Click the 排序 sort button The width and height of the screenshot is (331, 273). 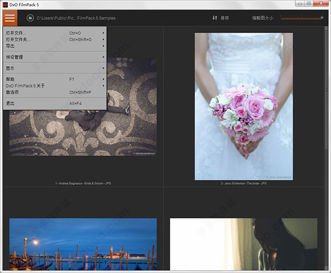223,18
